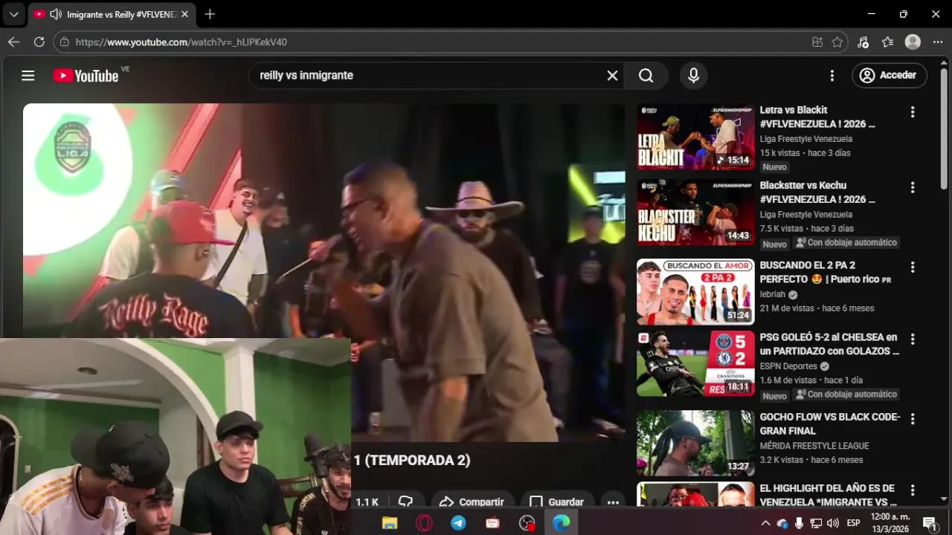
Task: Open the browser media control icon
Action: click(x=863, y=42)
